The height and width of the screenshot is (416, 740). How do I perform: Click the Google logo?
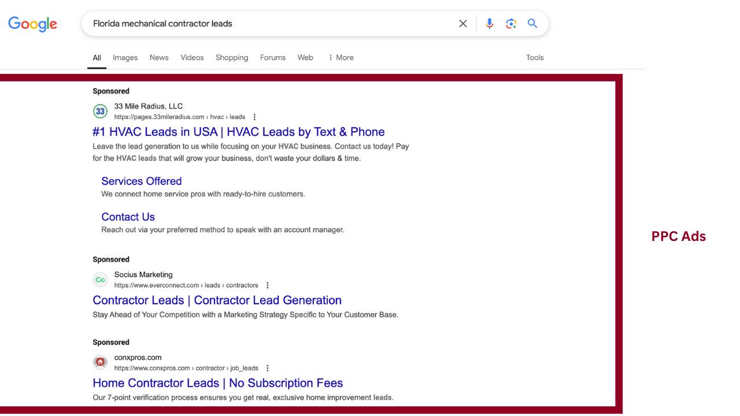pos(32,24)
